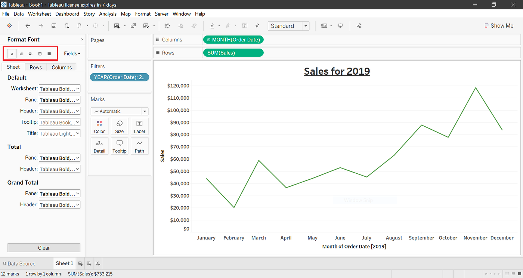
Task: Click the Sort Descending toolbar icon
Action: coord(194,26)
